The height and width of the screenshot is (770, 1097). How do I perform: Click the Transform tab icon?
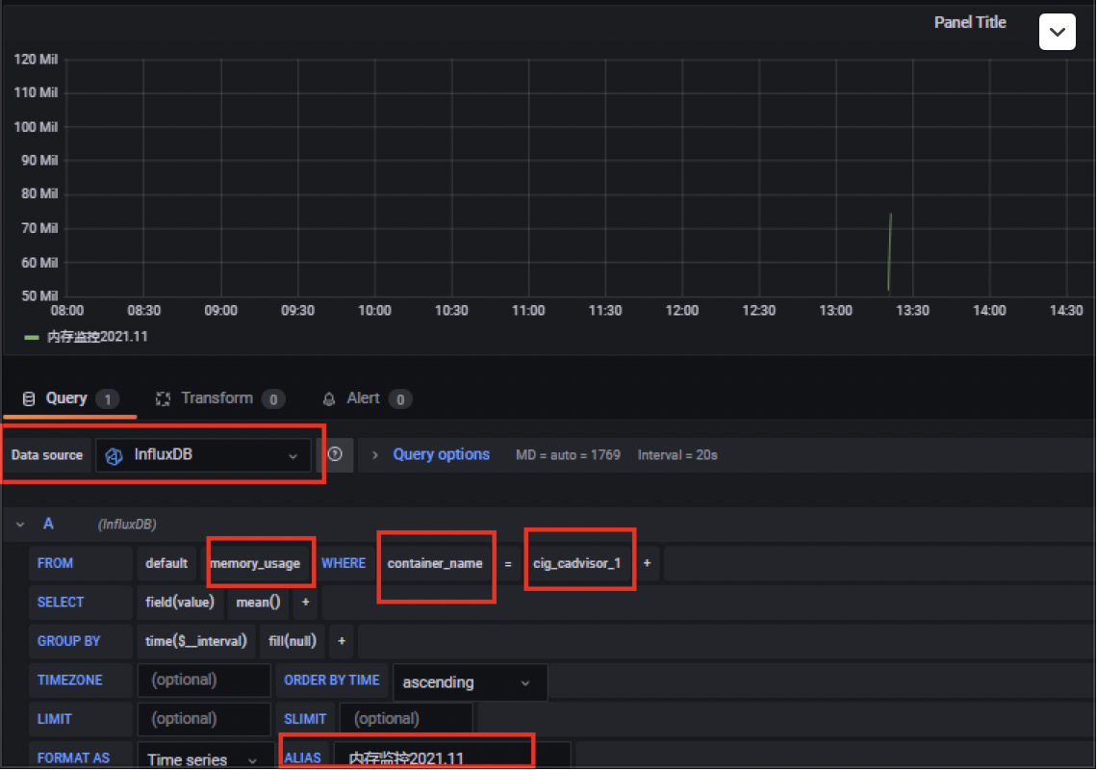pyautogui.click(x=163, y=399)
